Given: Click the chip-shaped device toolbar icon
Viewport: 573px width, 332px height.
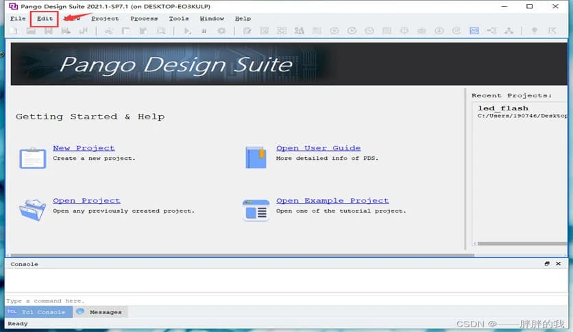Looking at the screenshot, I should [404, 31].
